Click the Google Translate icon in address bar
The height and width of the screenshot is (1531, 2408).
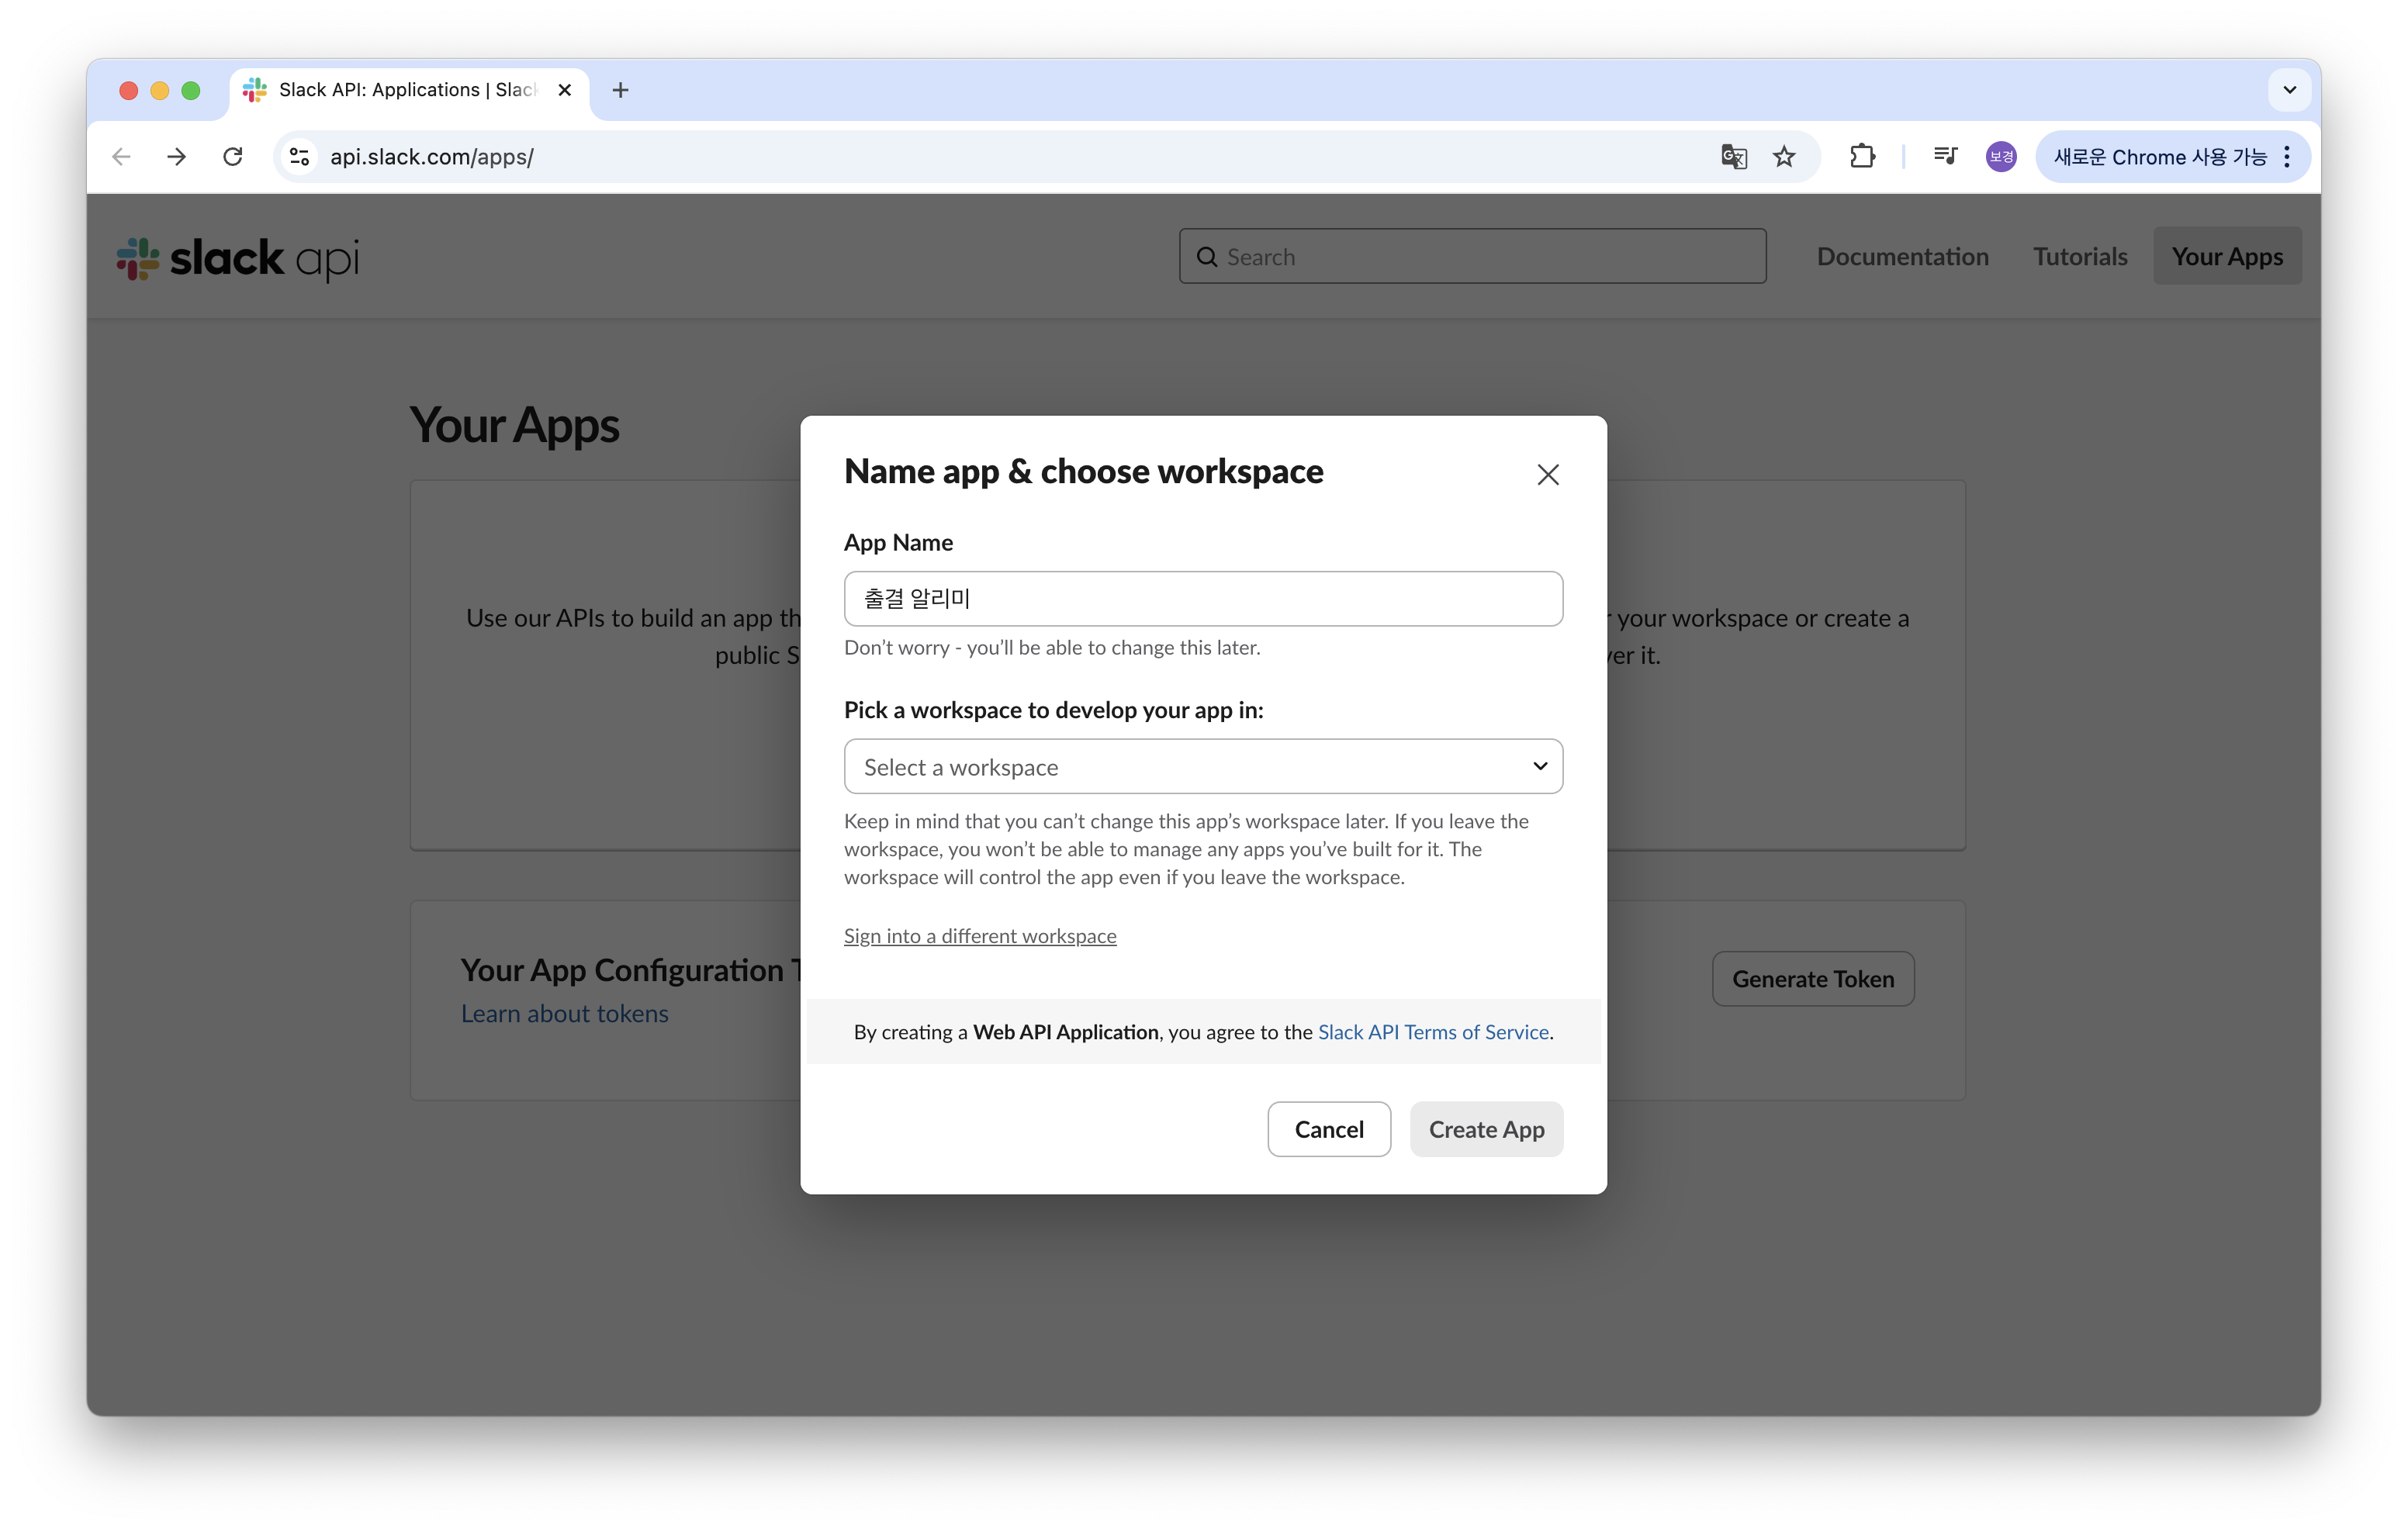pos(1733,157)
